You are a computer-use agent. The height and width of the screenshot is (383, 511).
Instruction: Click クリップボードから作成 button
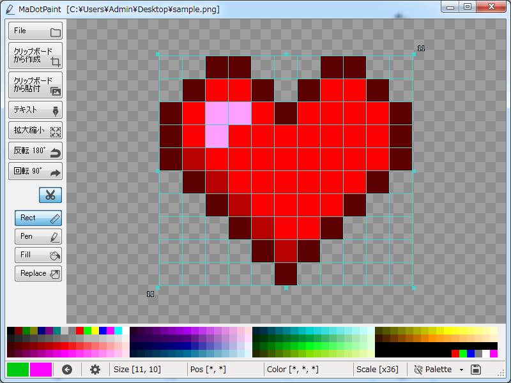click(x=35, y=56)
